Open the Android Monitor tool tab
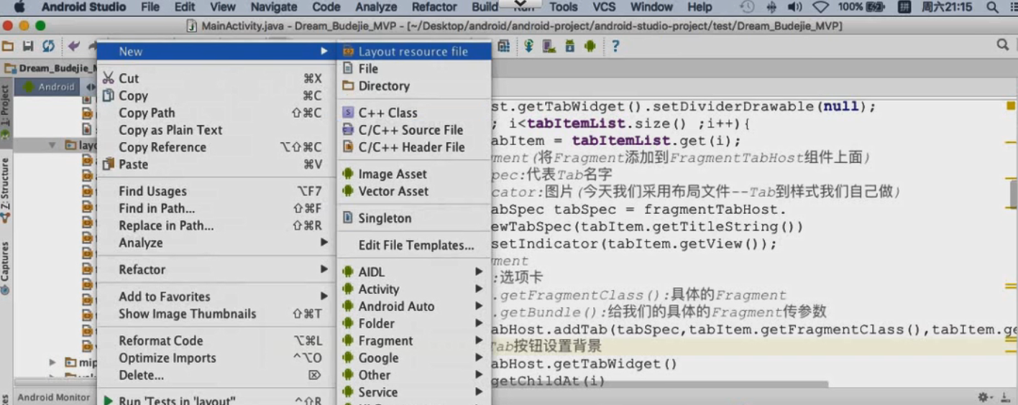The image size is (1018, 405). coord(54,397)
